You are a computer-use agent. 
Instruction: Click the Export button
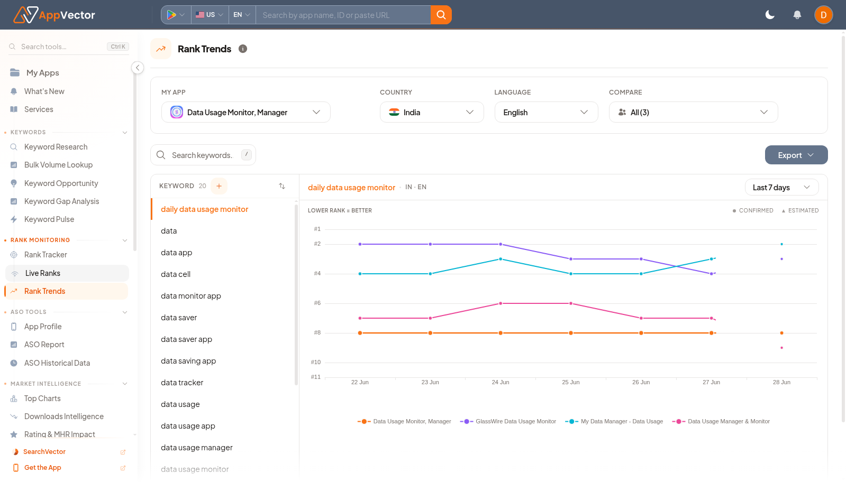point(796,155)
